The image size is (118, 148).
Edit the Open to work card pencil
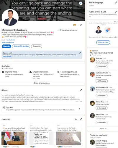tap(80, 53)
